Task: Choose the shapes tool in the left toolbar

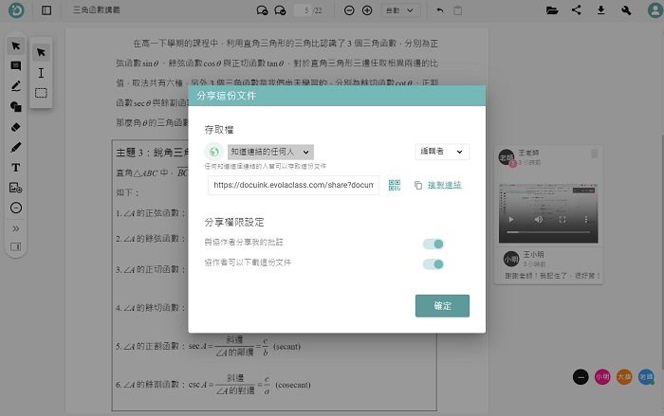Action: (x=15, y=106)
